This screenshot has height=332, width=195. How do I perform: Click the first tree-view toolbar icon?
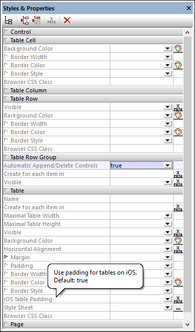8,20
